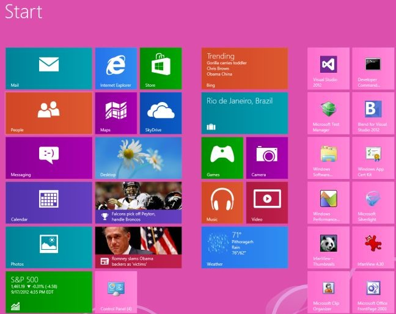This screenshot has height=314, width=396.
Task: Launch Blend for Visual Studio 2012
Action: (373, 113)
